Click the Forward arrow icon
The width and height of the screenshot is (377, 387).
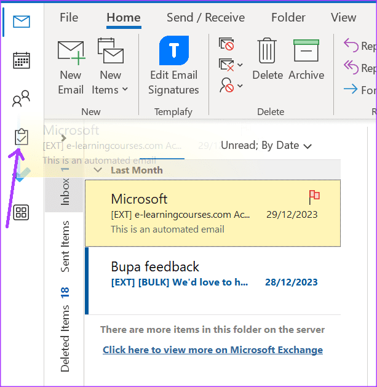click(351, 89)
